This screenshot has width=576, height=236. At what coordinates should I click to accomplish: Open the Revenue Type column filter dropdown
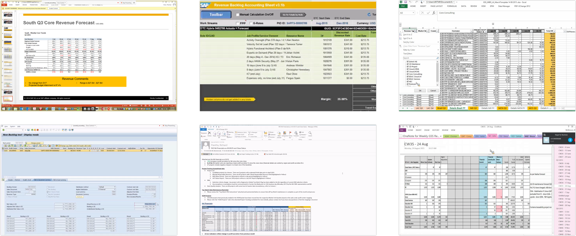coord(415,31)
